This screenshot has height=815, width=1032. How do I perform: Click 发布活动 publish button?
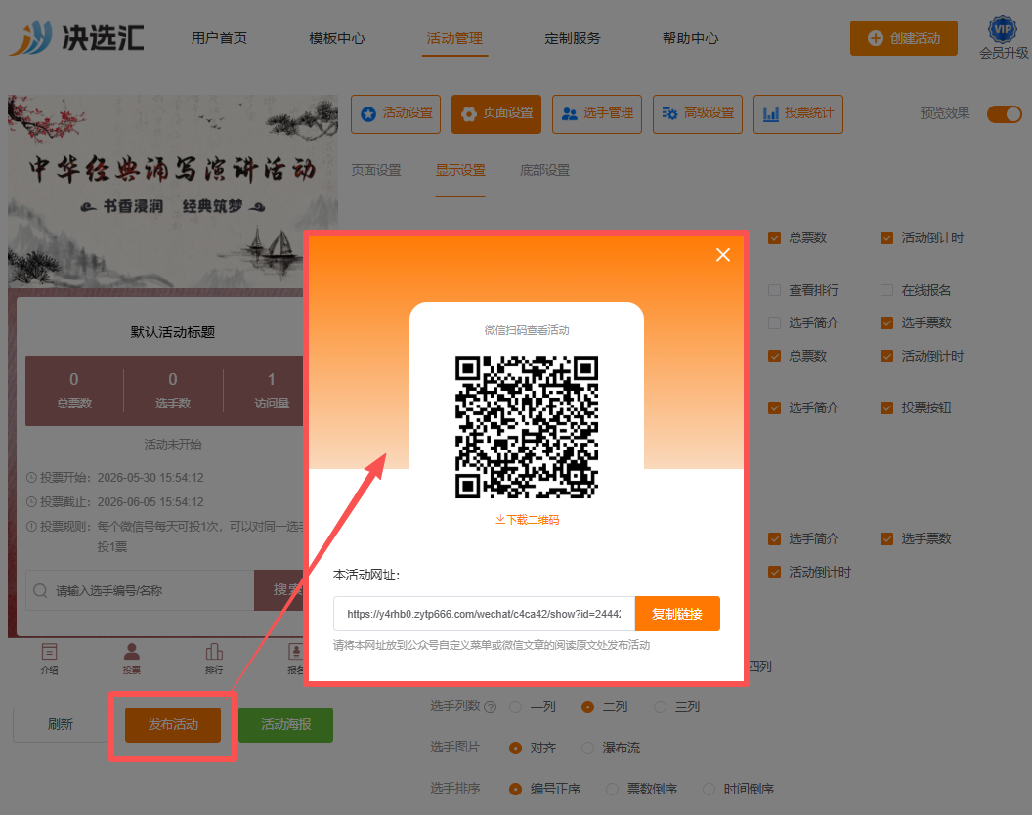pos(173,725)
